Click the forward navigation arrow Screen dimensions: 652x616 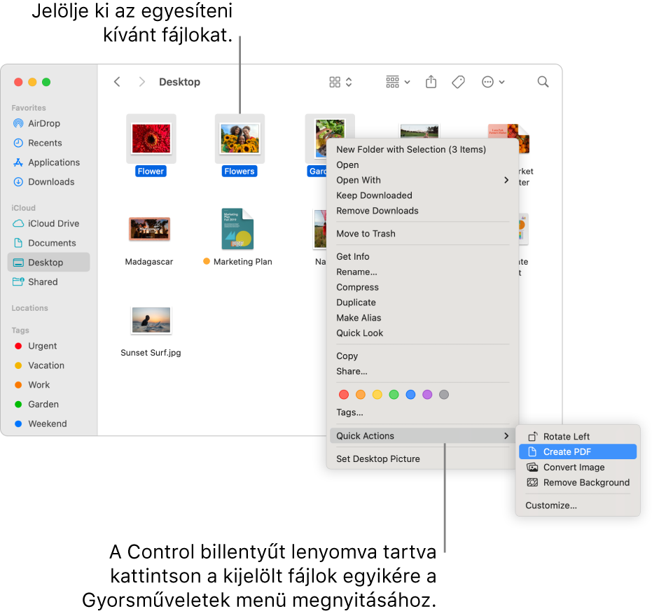[141, 82]
